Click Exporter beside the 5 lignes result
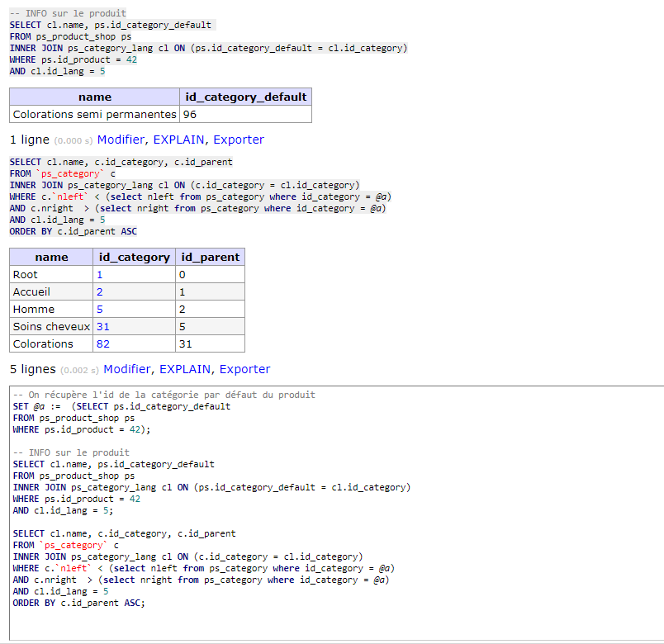Screen dimensions: 664x644 click(244, 369)
